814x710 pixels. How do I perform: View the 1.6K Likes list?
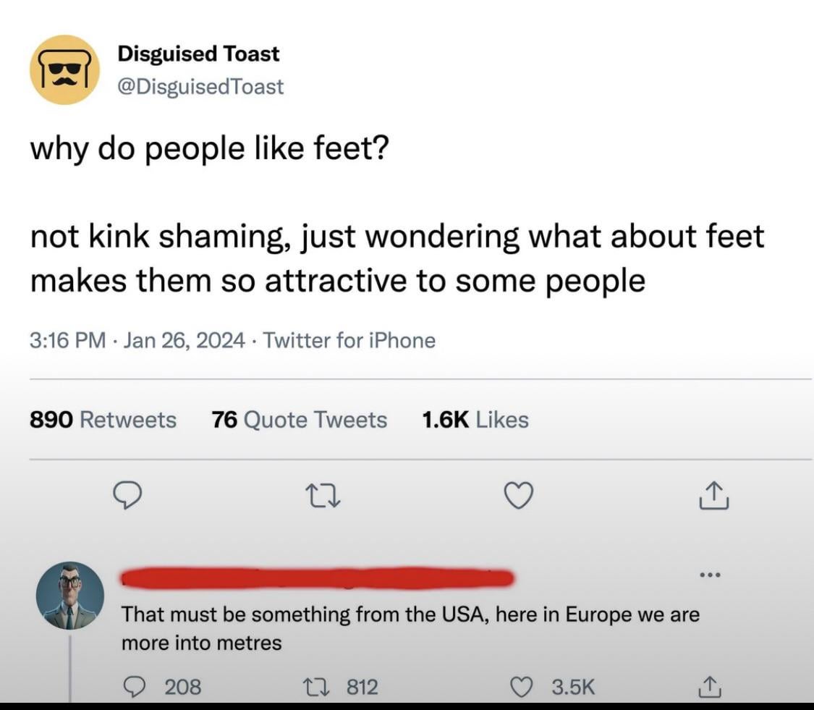pyautogui.click(x=475, y=420)
